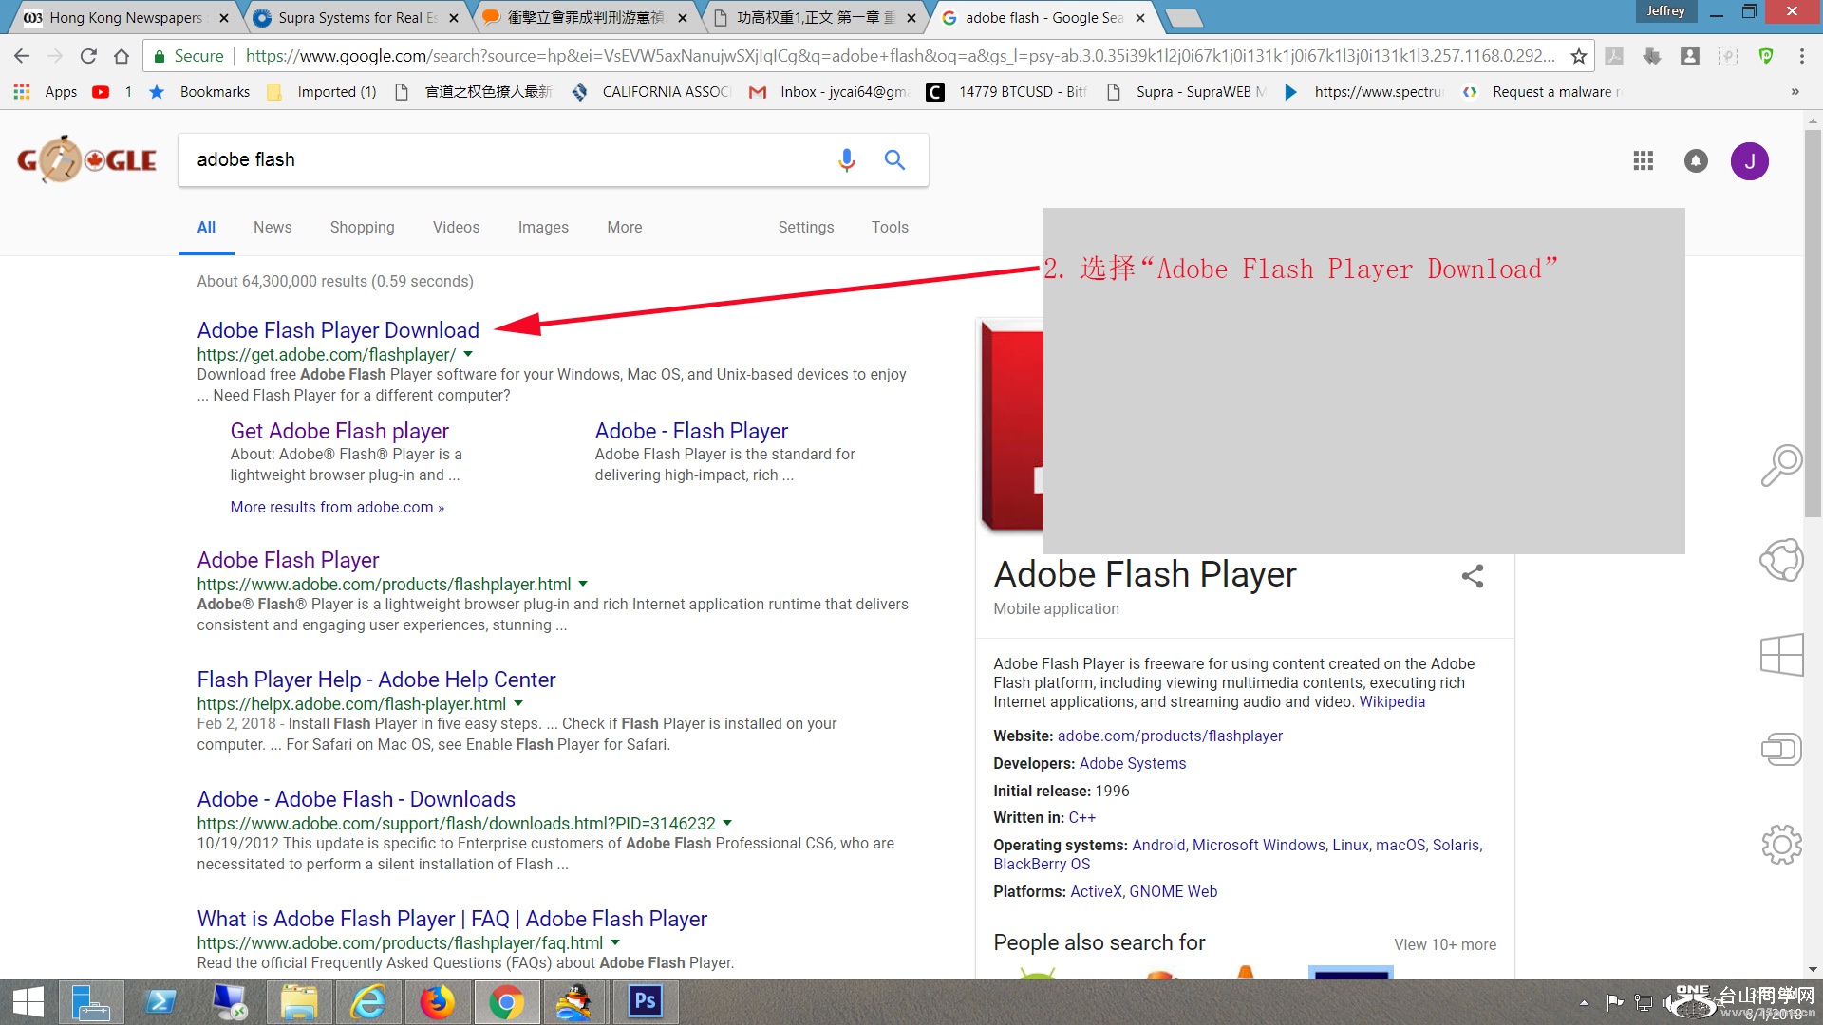Expand the get.adobe.com/flashplayer result dropdown arrow
1823x1025 pixels.
tap(468, 354)
